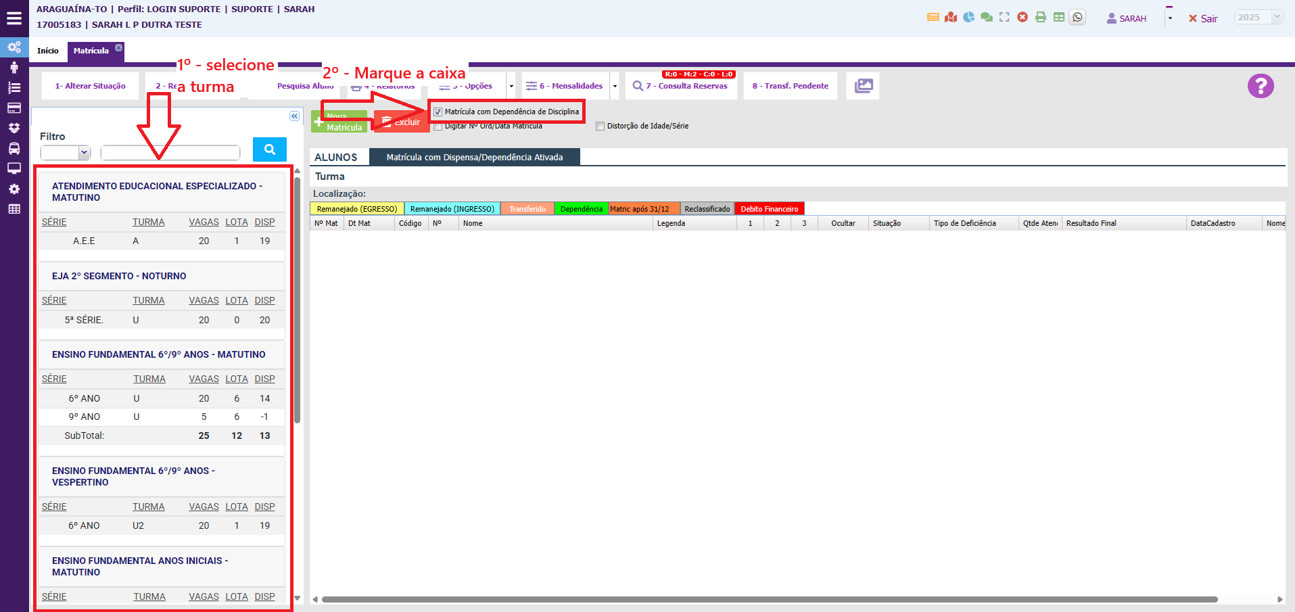Collapse the class list side panel
The height and width of the screenshot is (612, 1295).
[x=294, y=116]
